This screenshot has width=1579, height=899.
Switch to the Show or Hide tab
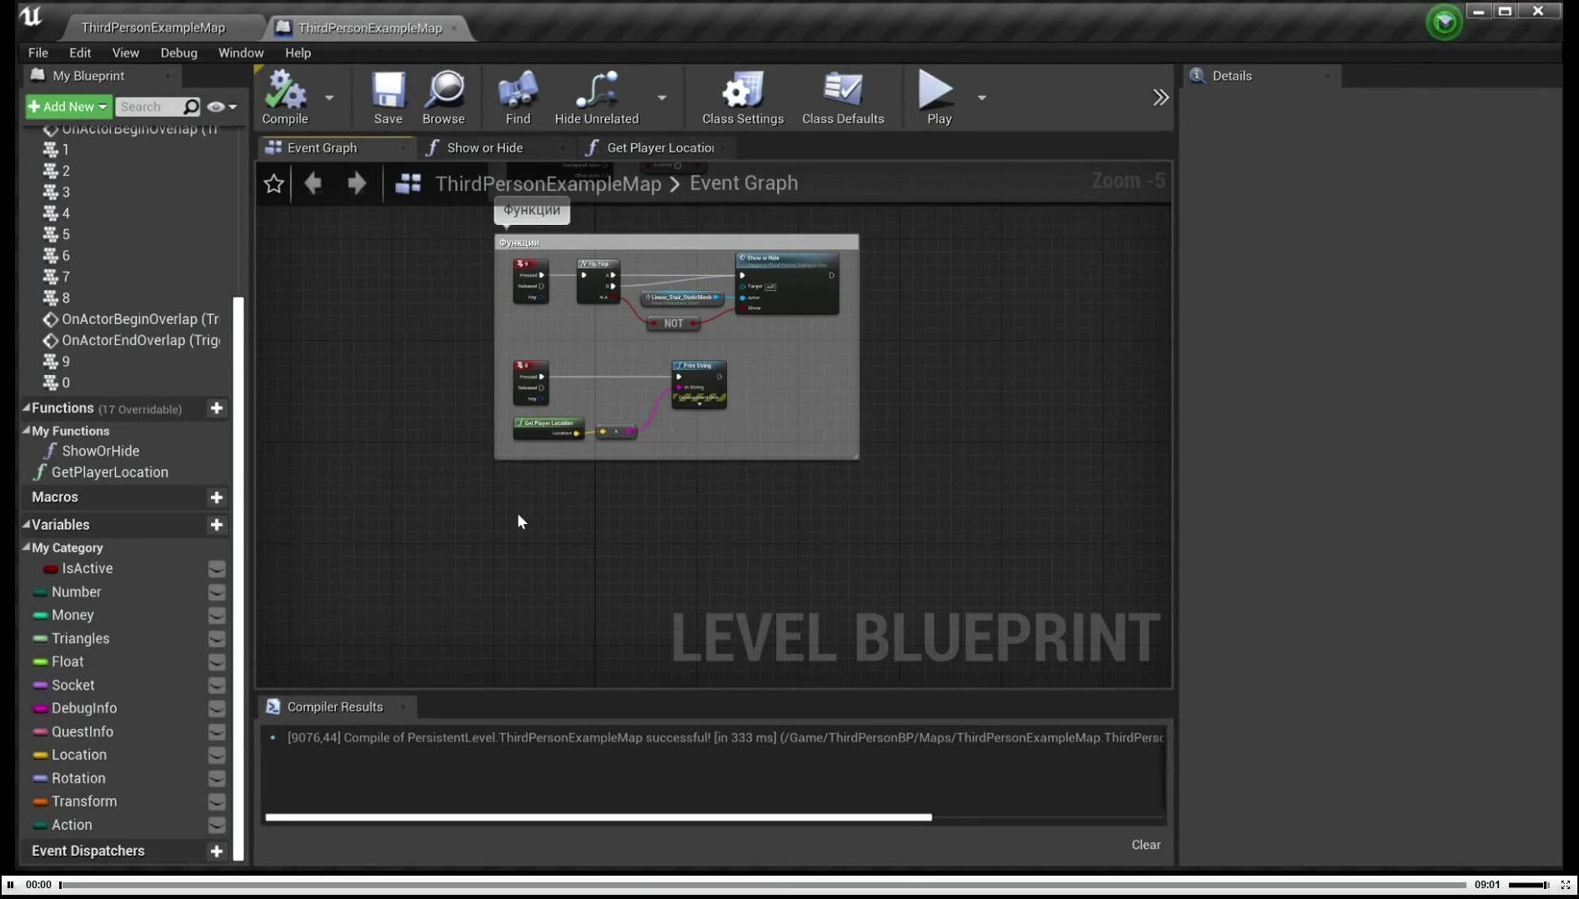484,147
